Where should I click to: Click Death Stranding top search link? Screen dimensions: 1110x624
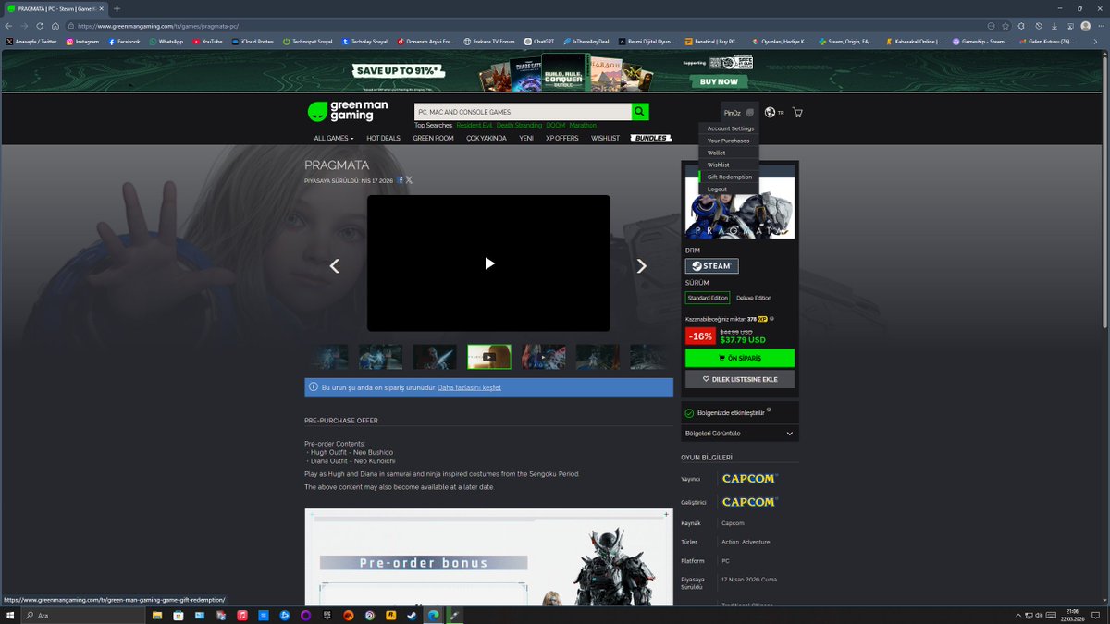coord(519,125)
